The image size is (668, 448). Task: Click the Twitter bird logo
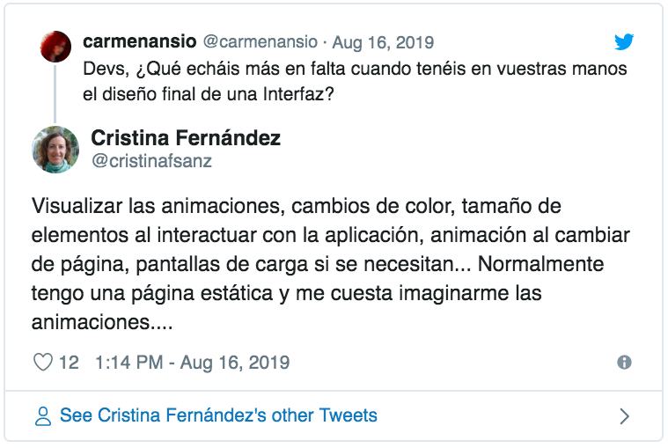pos(624,41)
